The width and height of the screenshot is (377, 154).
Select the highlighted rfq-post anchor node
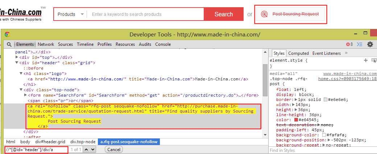(143, 116)
